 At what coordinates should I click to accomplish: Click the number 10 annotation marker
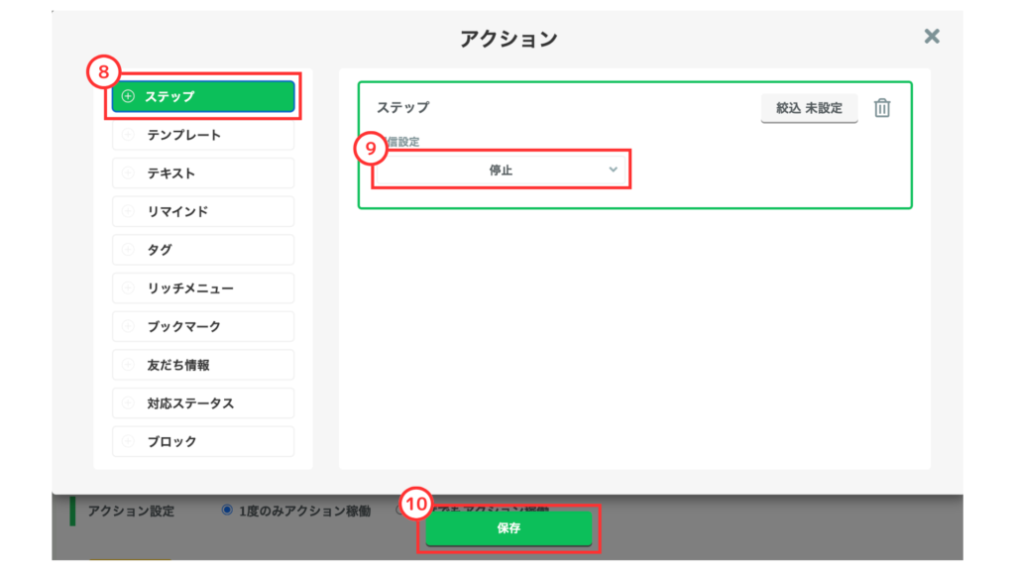click(417, 504)
